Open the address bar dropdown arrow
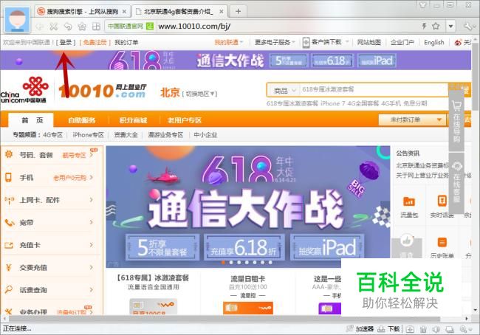Image resolution: width=480 pixels, height=335 pixels. 450,27
